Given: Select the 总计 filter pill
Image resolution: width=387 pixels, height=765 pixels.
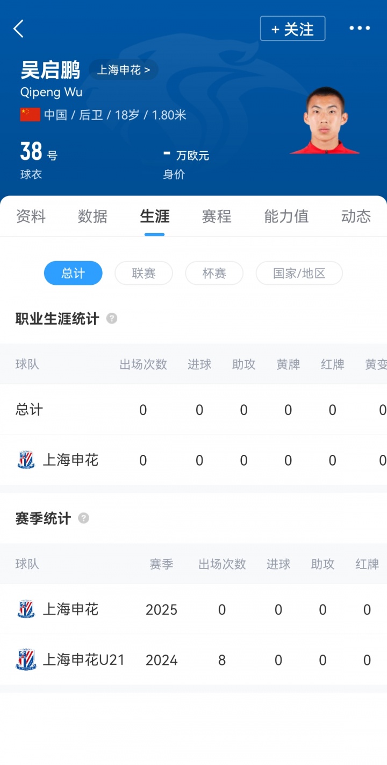Looking at the screenshot, I should 73,273.
